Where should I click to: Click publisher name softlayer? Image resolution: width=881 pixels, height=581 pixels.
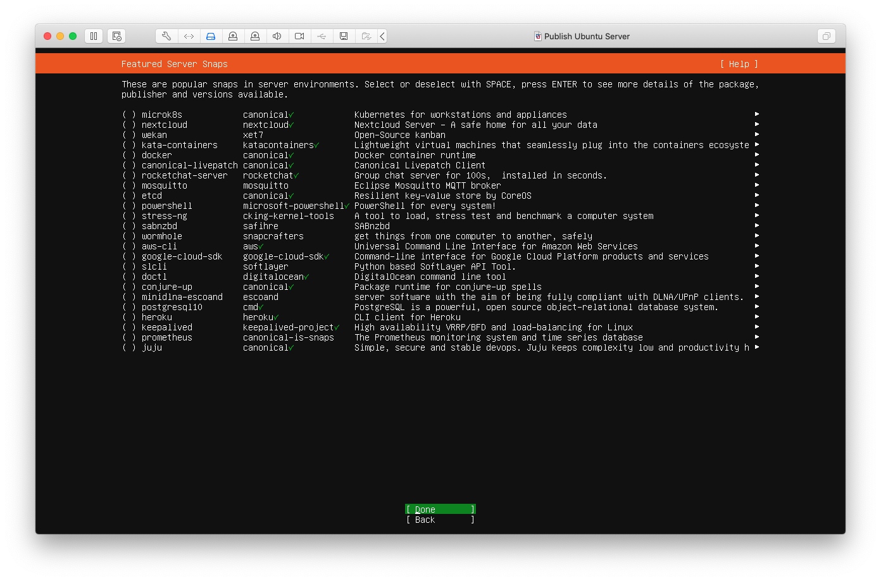(x=266, y=266)
